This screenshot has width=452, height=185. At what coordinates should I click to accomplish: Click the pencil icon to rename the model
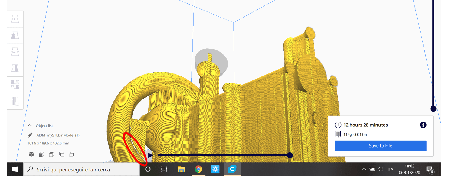[30, 135]
